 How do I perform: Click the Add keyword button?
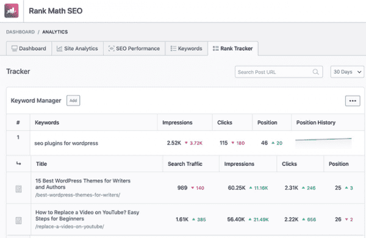coord(73,101)
